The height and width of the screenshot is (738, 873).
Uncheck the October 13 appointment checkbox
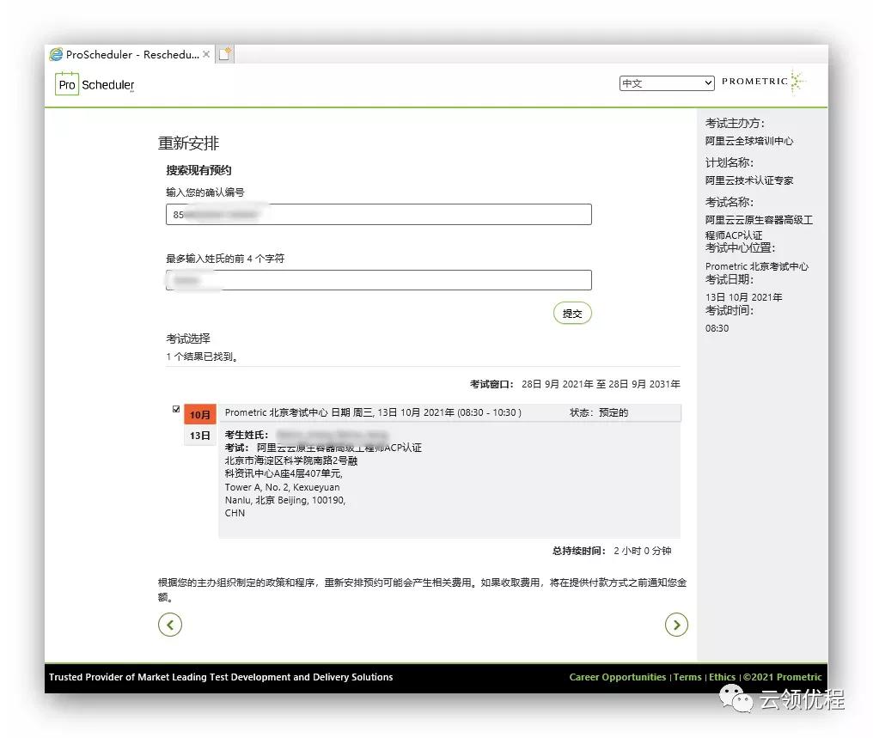(x=176, y=410)
